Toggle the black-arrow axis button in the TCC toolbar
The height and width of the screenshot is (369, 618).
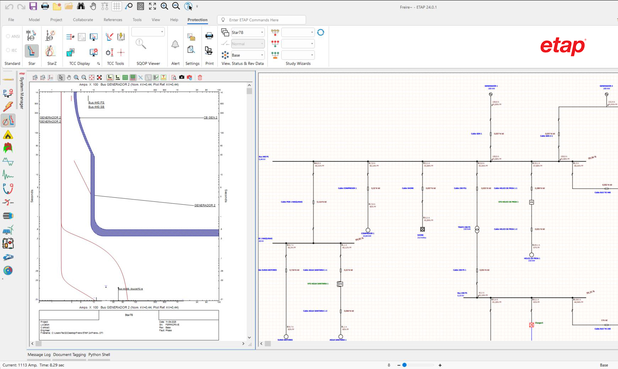point(118,77)
